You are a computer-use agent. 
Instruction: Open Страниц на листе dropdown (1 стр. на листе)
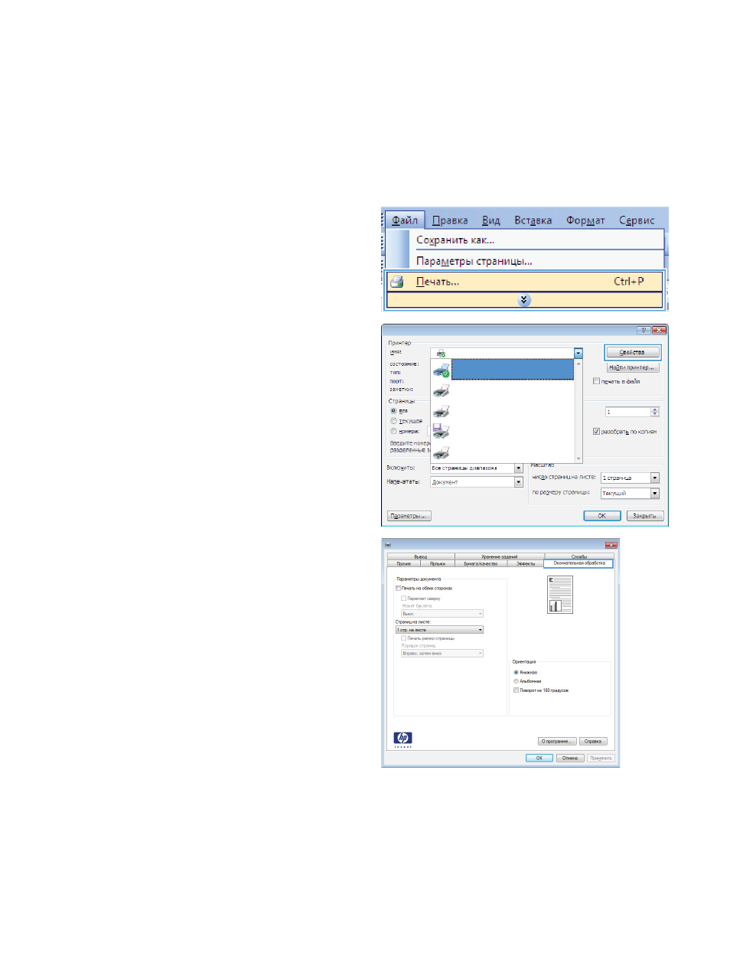coord(439,630)
